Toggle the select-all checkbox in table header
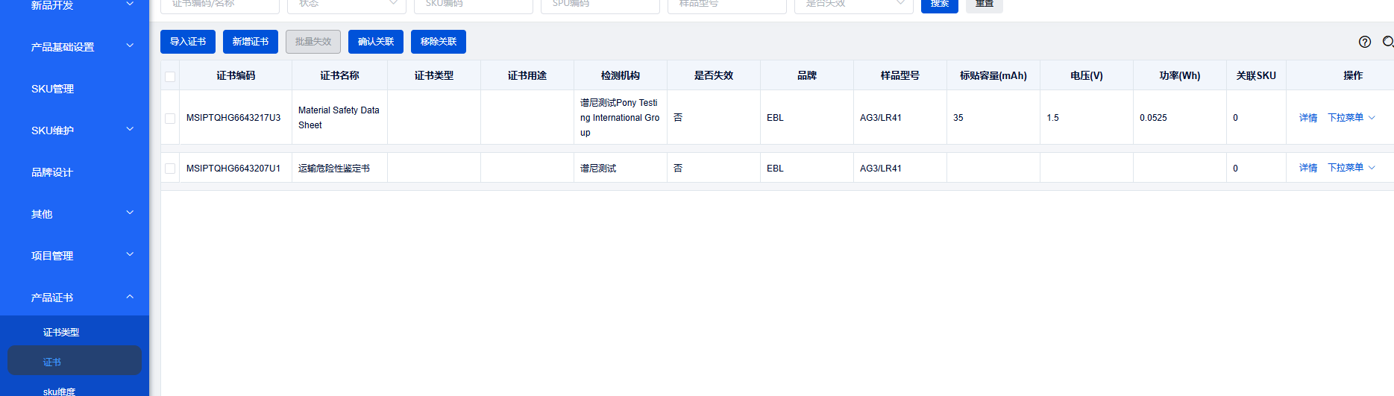 170,76
